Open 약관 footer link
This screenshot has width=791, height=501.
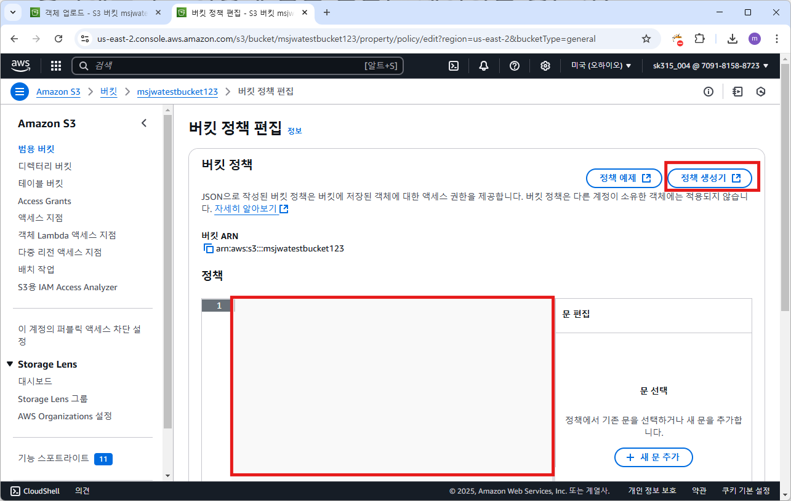699,491
